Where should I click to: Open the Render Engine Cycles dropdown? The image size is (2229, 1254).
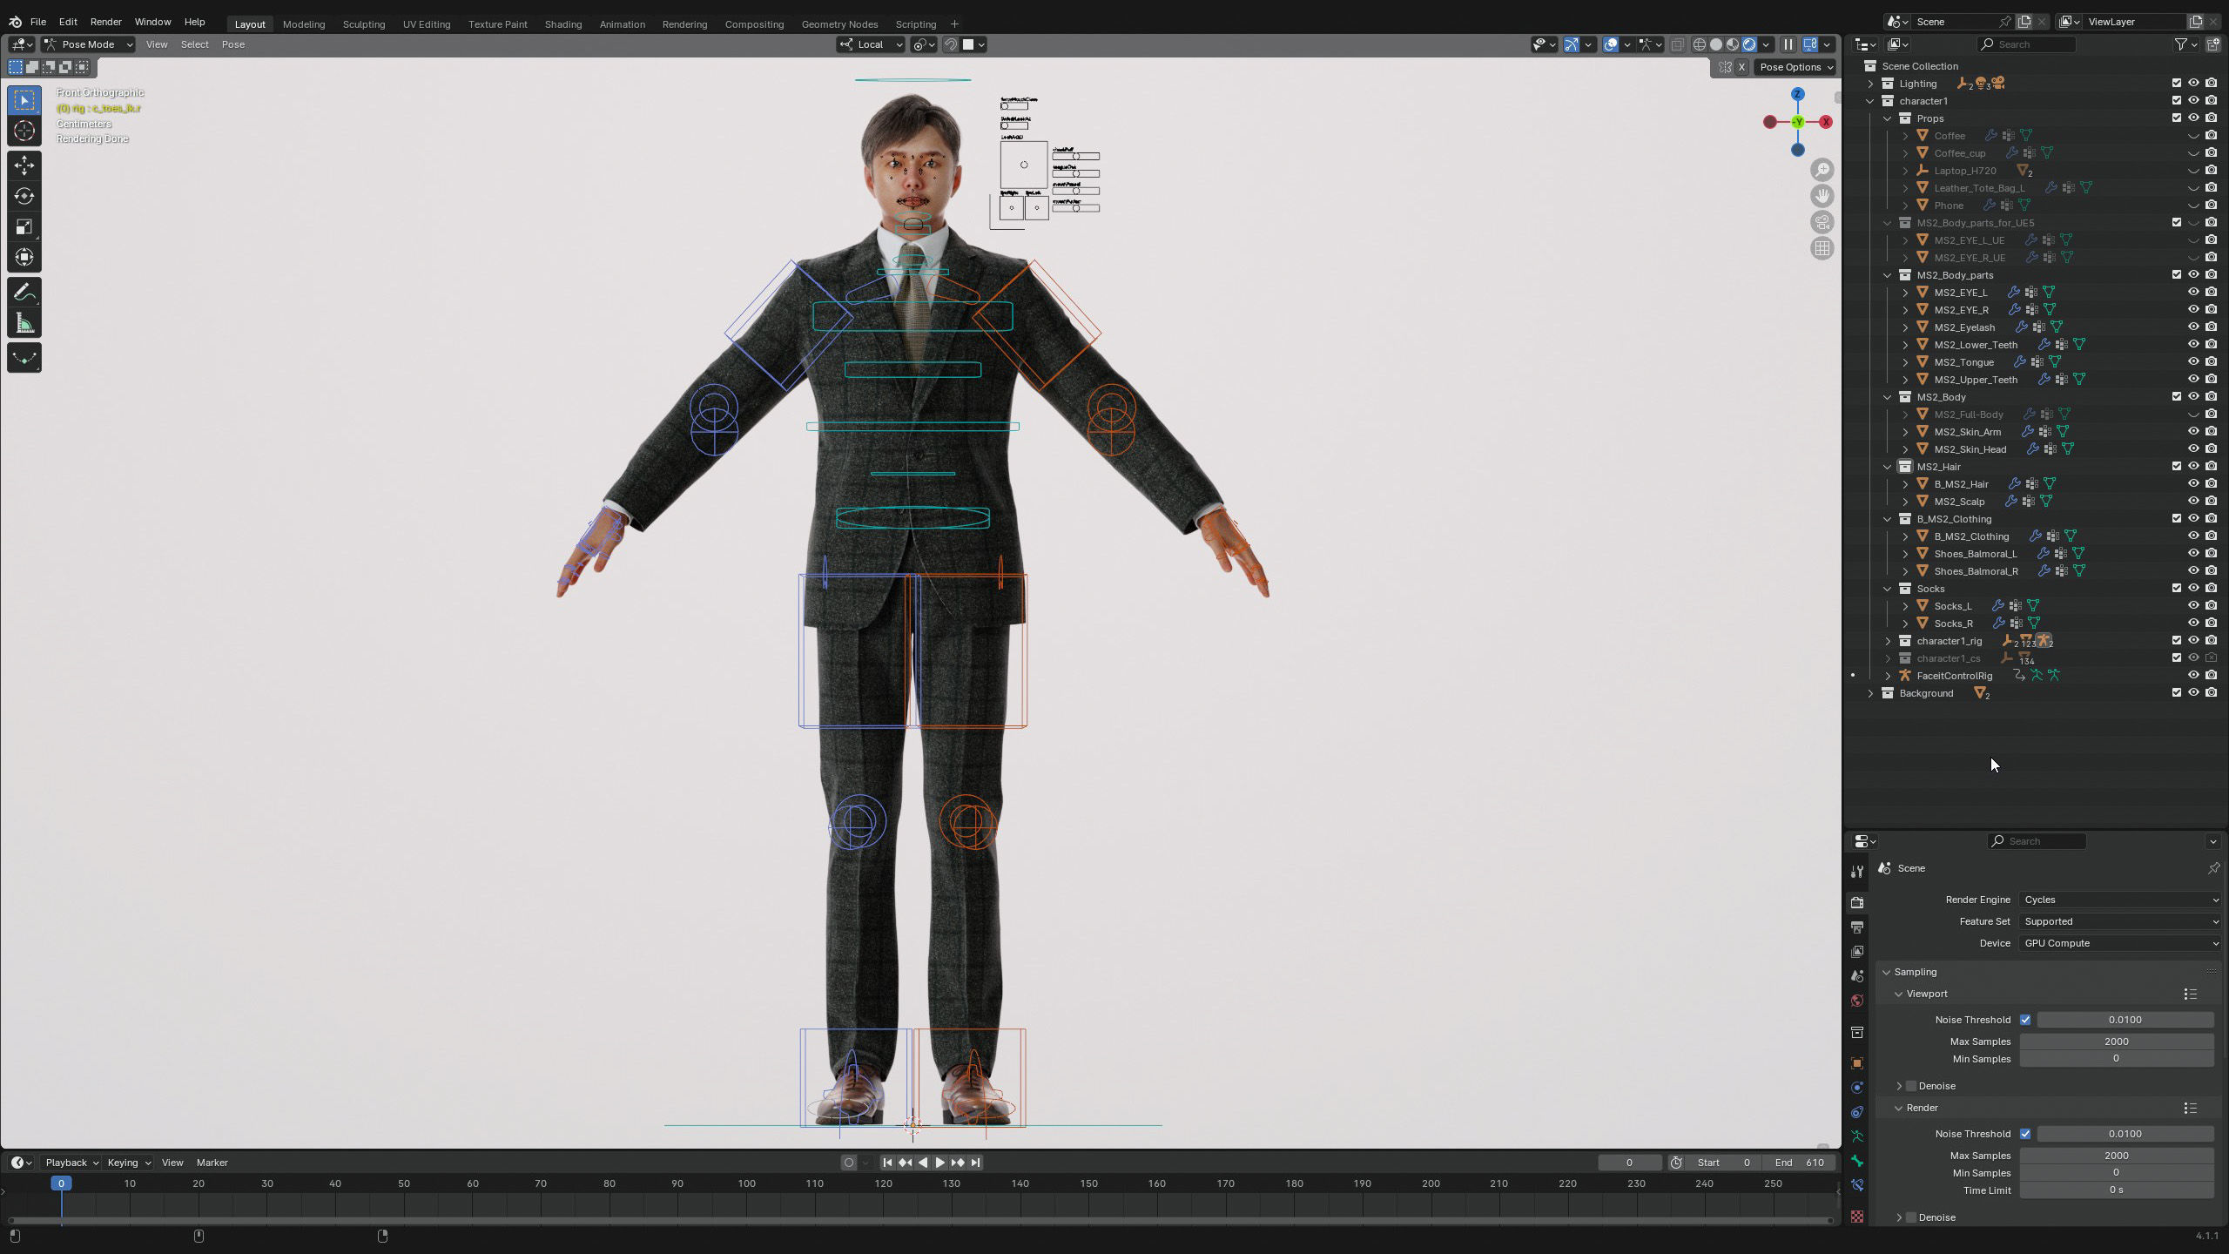click(x=2120, y=900)
